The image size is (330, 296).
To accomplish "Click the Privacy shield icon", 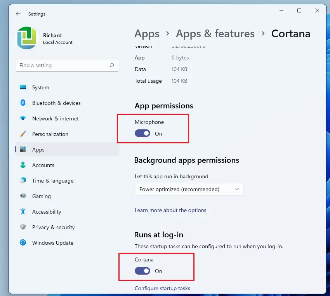I will pyautogui.click(x=23, y=227).
